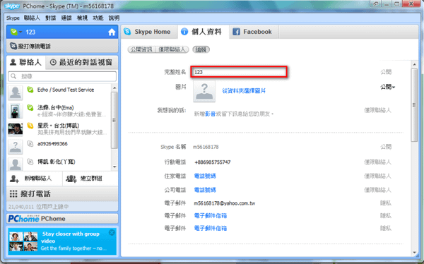The image size is (424, 264).
Task: Switch to the 聯絡人 contacts tab
Action: coord(26,62)
